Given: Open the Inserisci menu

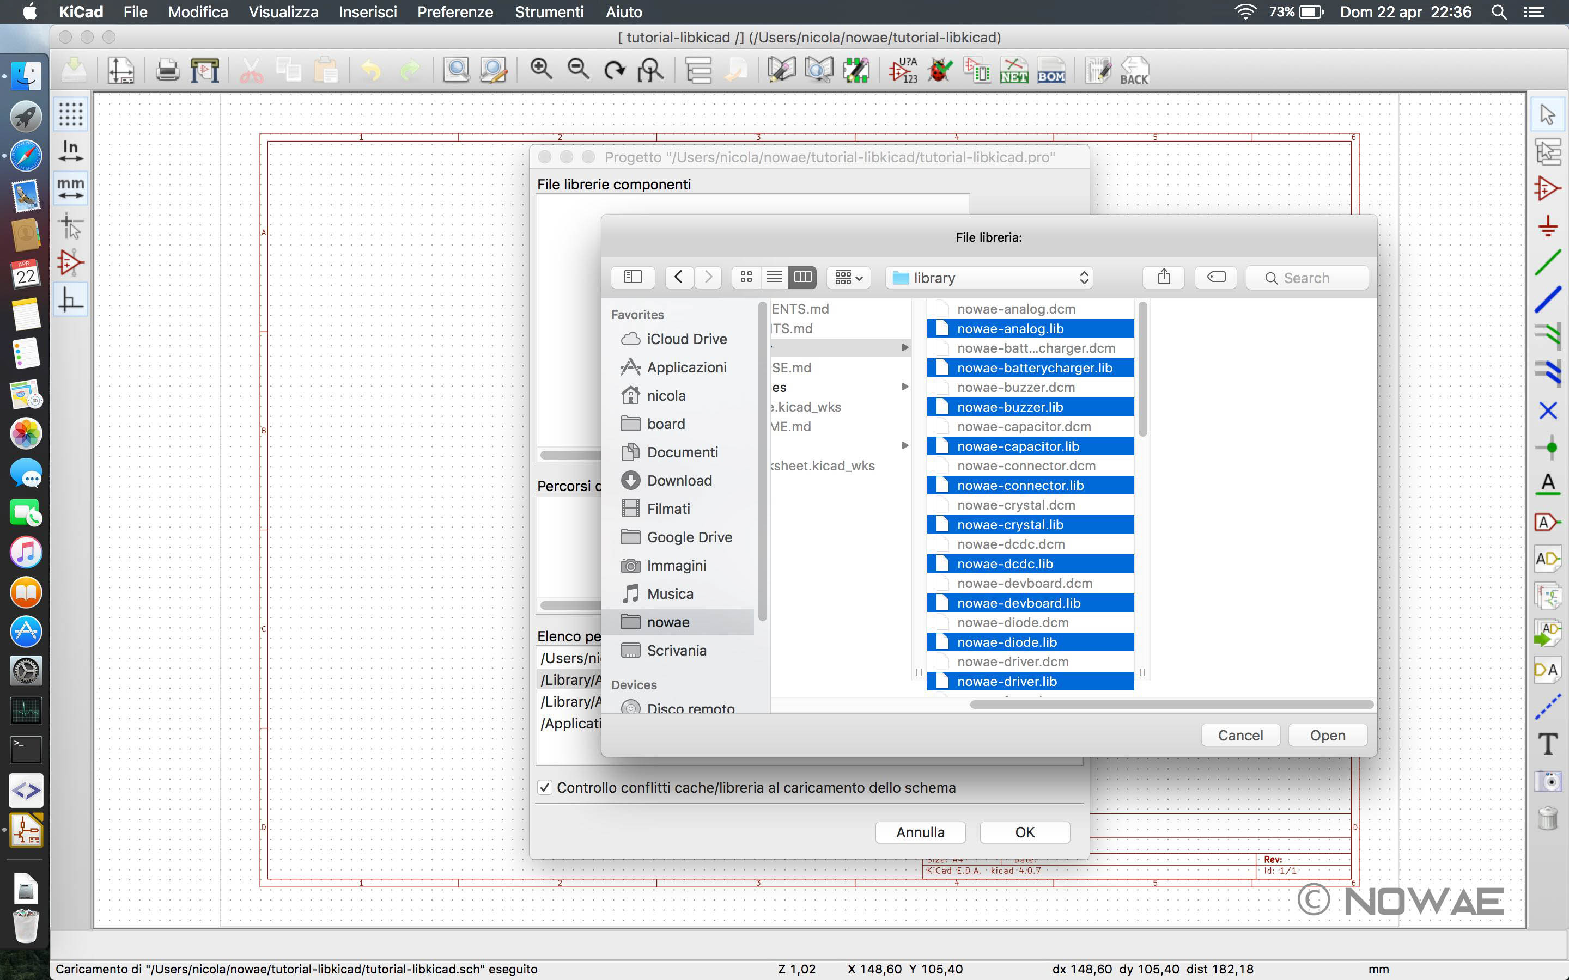Looking at the screenshot, I should 368,11.
